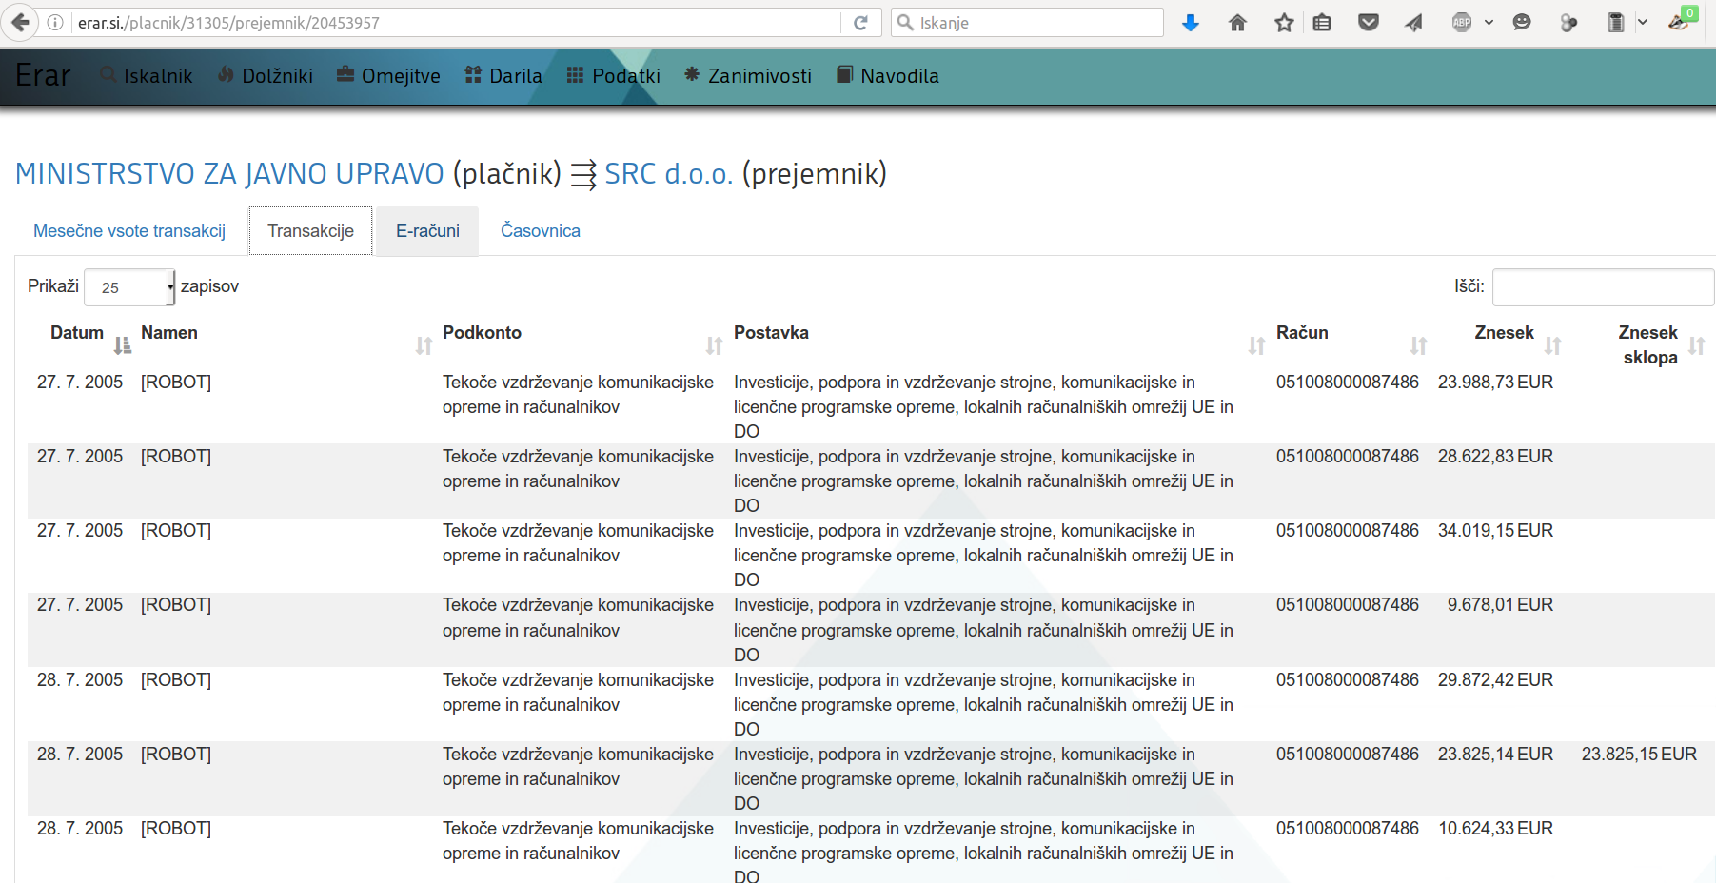Select the amount 29.872,42 EUR
Screen dimensions: 1716x883
pyautogui.click(x=1495, y=680)
